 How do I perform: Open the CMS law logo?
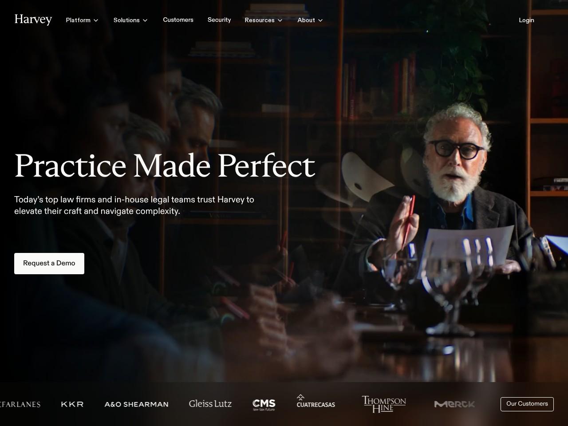pos(264,404)
